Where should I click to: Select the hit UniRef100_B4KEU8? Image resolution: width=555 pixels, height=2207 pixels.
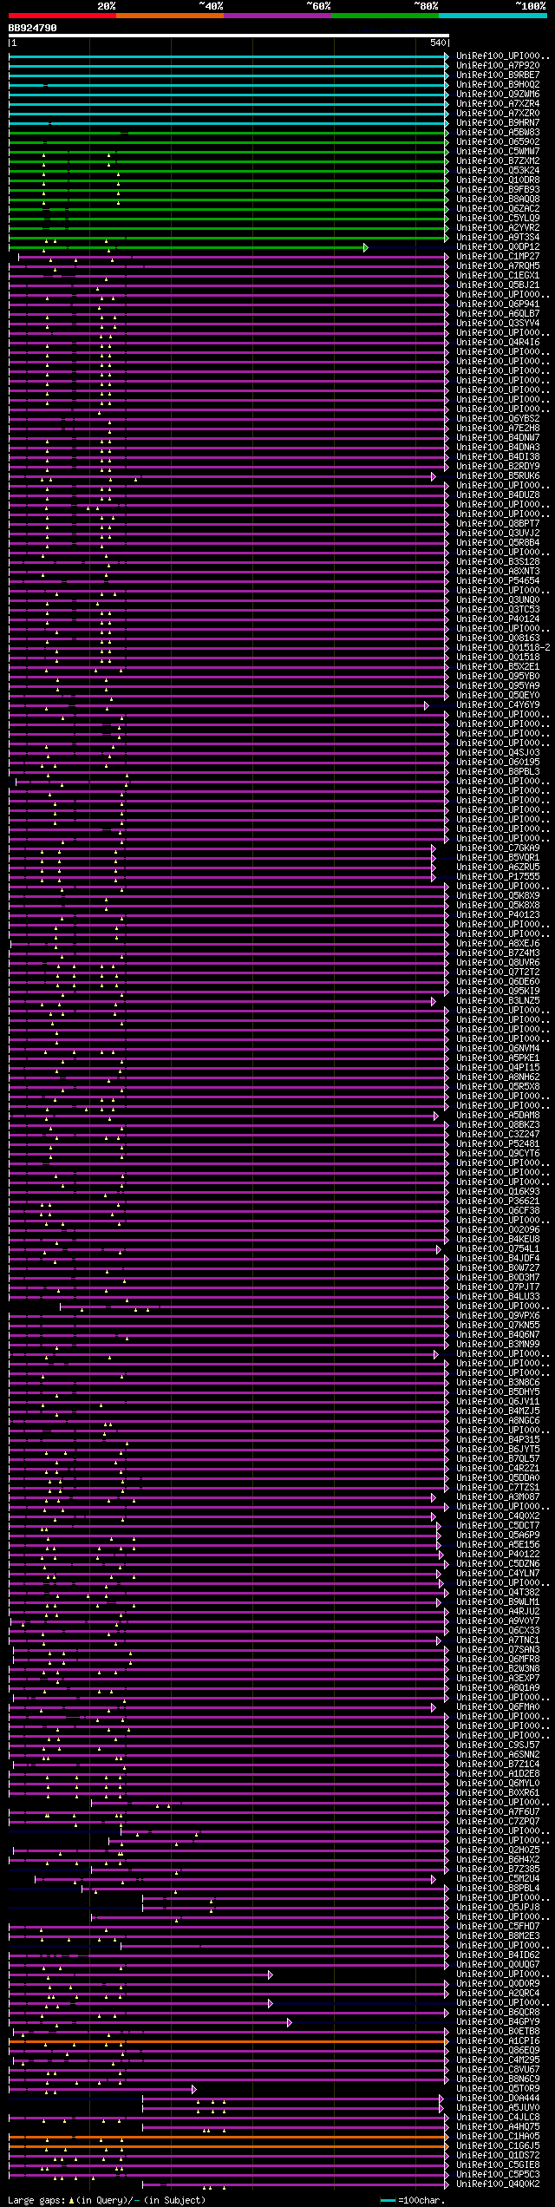(x=498, y=1240)
